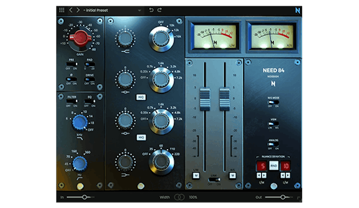This screenshot has width=359, height=208.
Task: Increase the right nuance deviation value
Action: coord(289,176)
